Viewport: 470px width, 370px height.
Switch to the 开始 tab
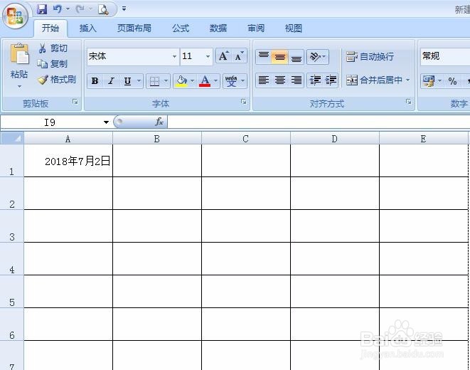coord(50,28)
